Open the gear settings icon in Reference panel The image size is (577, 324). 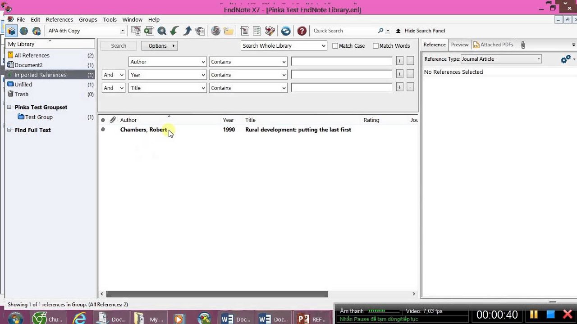pos(565,59)
